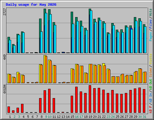
Task: Click day 7 on the axis
Action: click(37, 117)
